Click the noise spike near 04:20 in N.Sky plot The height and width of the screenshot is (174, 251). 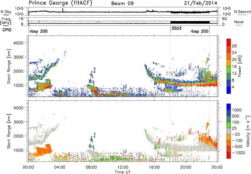click(x=63, y=10)
